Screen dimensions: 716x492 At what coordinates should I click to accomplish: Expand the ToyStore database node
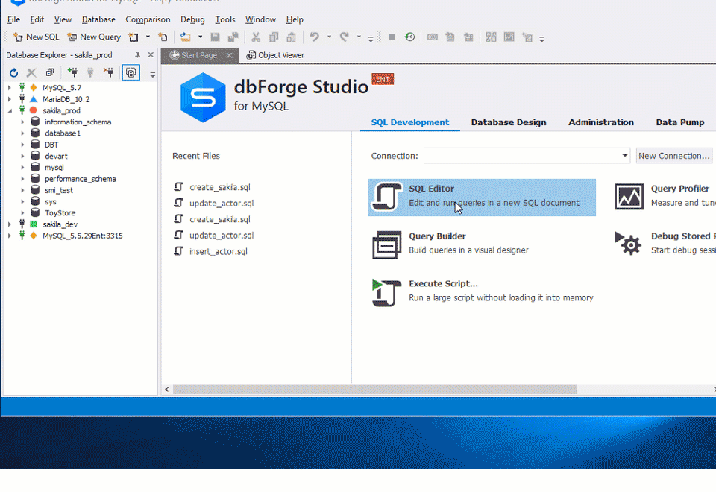[22, 212]
